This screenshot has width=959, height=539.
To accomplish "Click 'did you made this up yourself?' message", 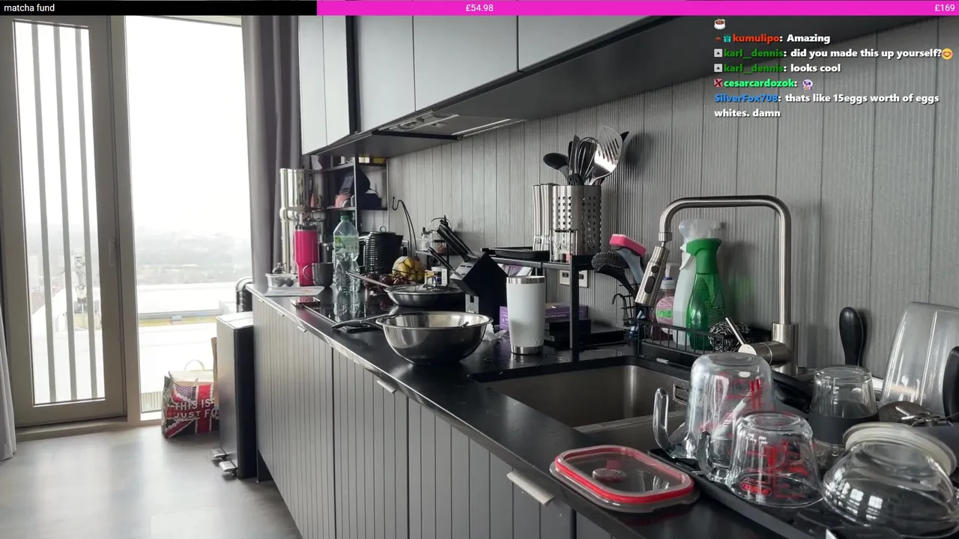I will pos(865,53).
